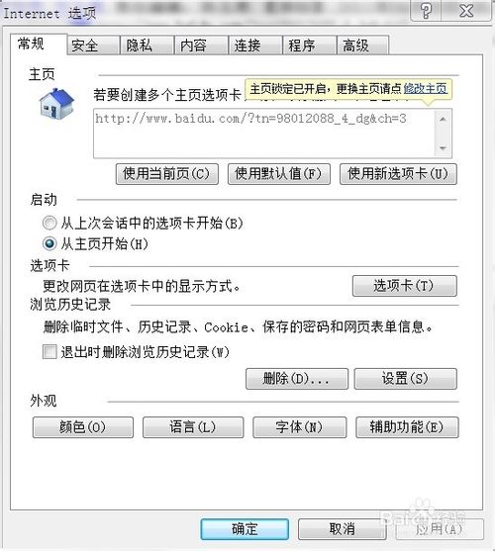The height and width of the screenshot is (551, 495).
Task: Close the Internet Options dialog
Action: point(466,11)
